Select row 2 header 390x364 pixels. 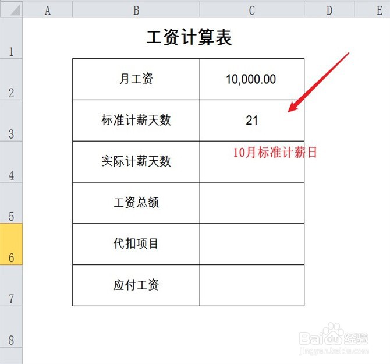[11, 79]
